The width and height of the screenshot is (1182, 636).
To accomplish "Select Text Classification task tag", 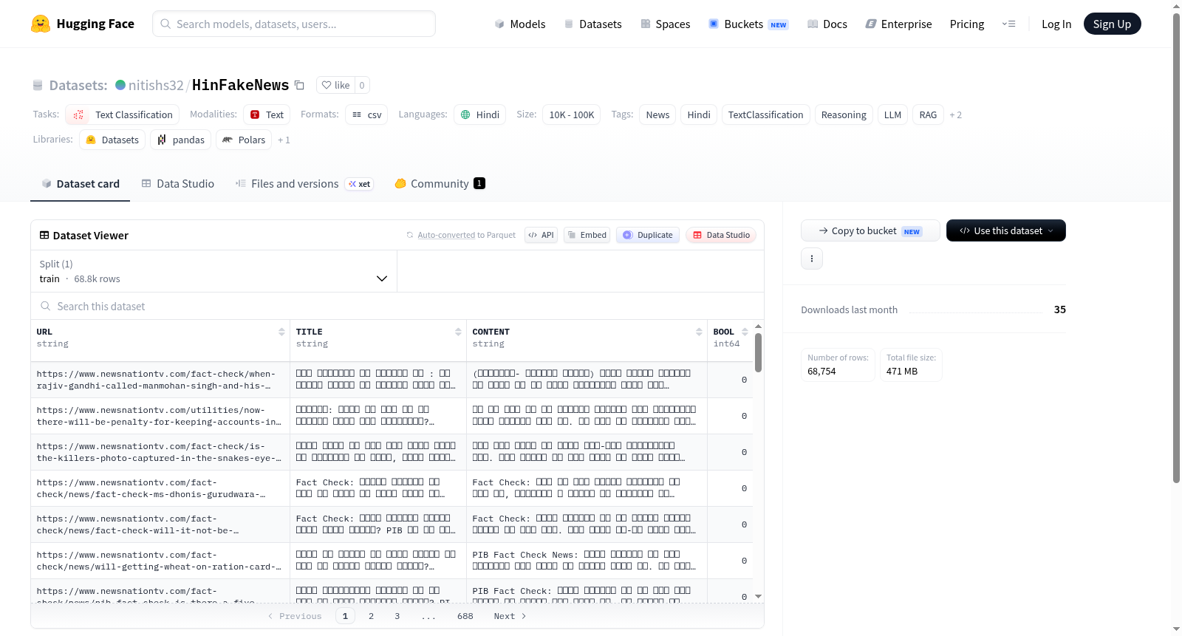I will click(123, 114).
